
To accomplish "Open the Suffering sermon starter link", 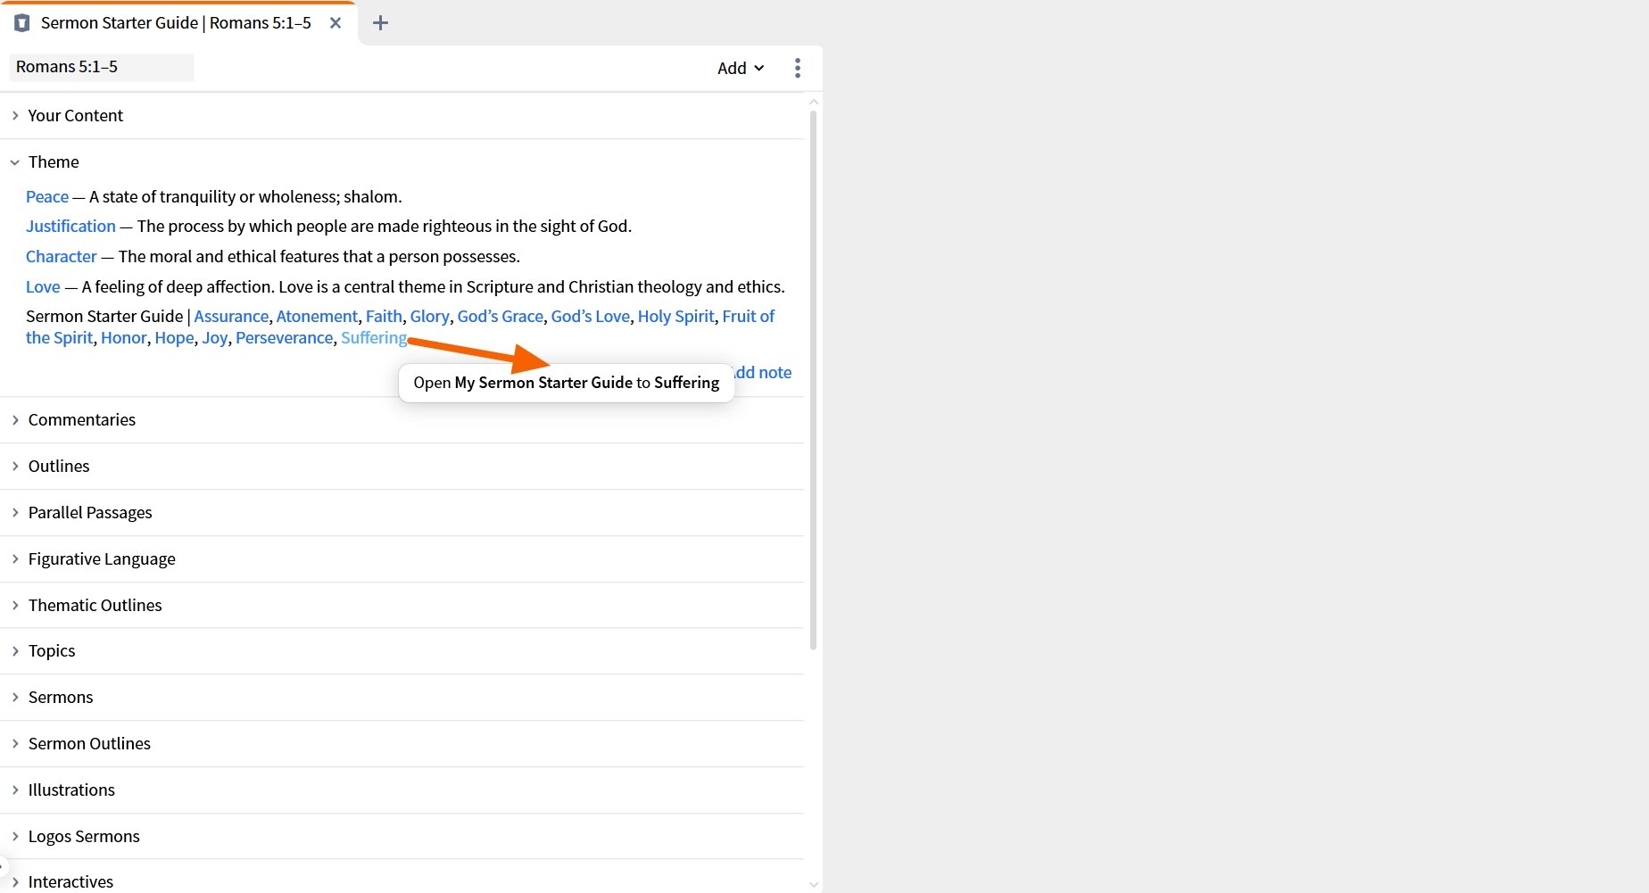I will pos(373,337).
